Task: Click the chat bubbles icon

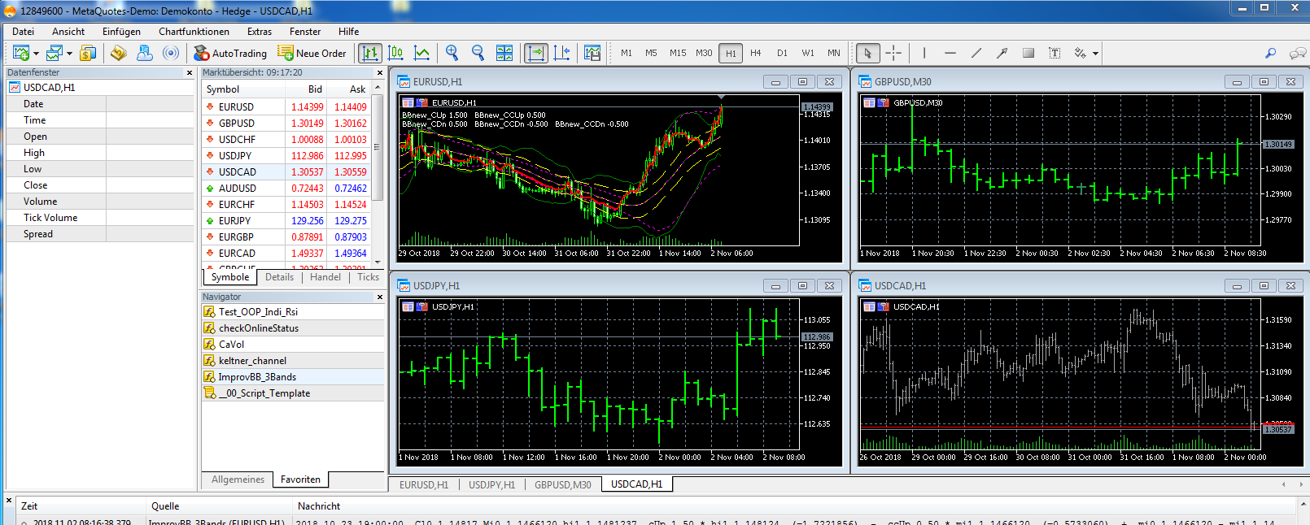Action: click(x=1298, y=53)
